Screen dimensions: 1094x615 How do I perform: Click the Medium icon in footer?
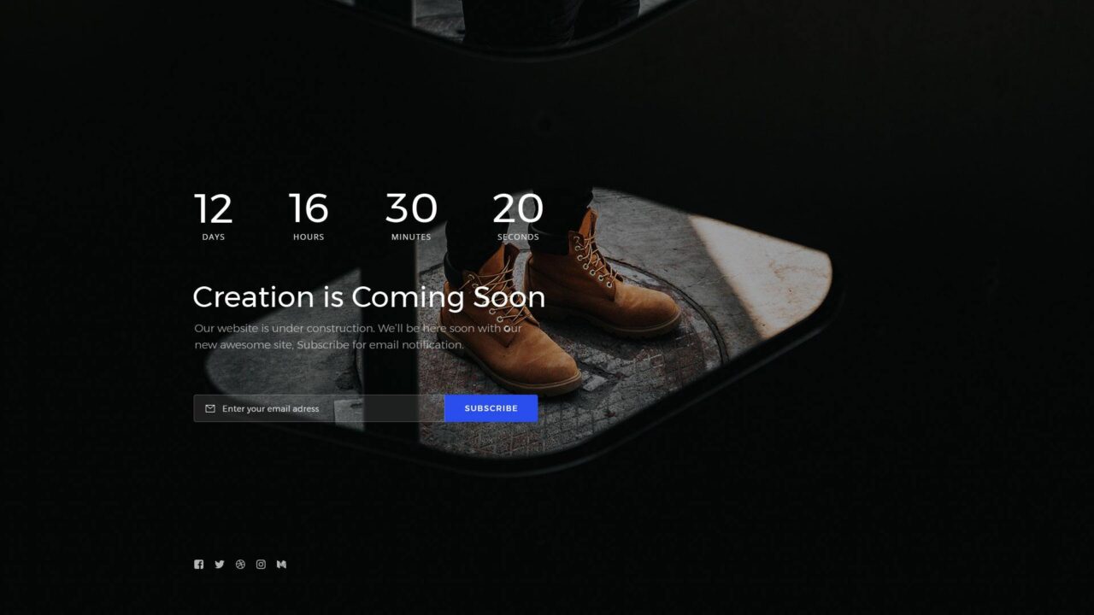click(281, 565)
